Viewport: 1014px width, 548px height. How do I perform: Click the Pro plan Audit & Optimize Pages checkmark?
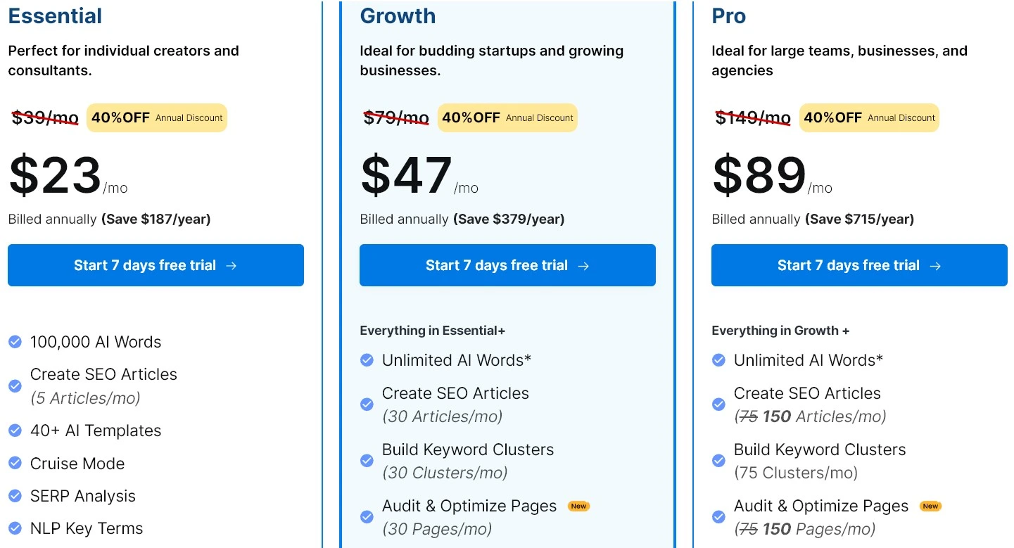(718, 517)
